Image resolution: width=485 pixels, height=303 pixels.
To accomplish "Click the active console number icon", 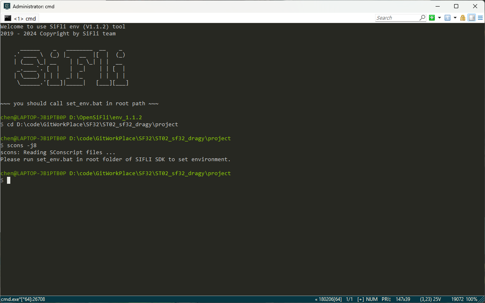I will [447, 18].
